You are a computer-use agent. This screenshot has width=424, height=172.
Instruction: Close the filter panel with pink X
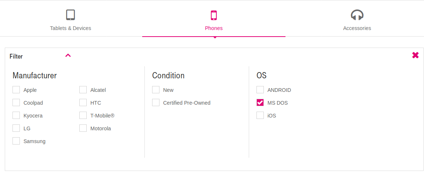point(415,55)
